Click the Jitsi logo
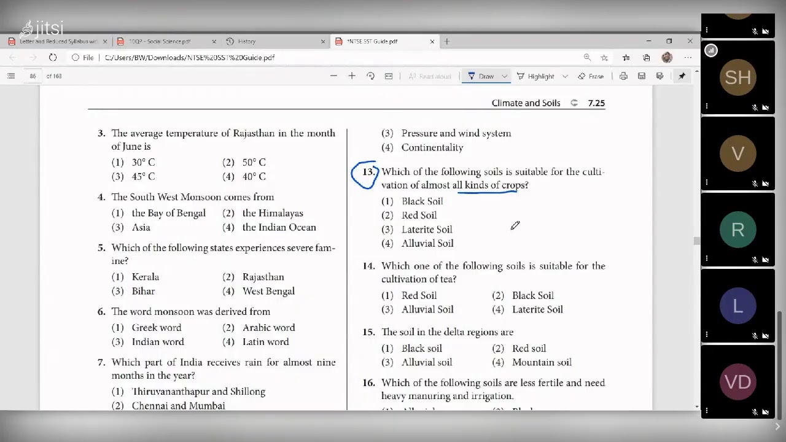Screen dimensions: 786x442 [x=42, y=28]
